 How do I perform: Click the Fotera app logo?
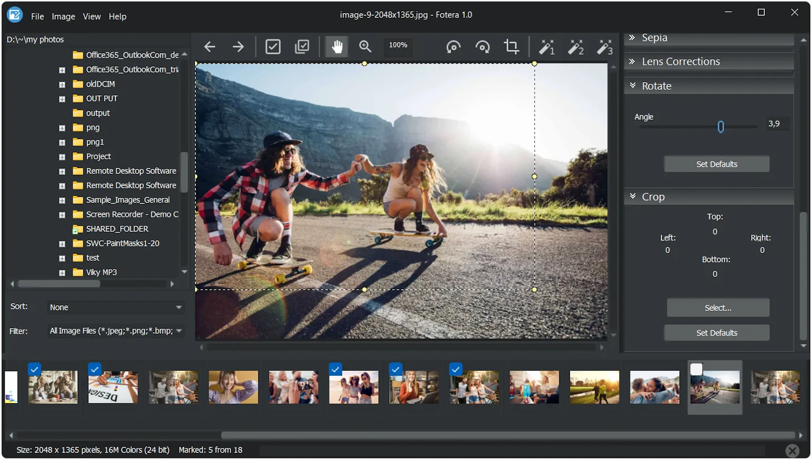tap(15, 15)
